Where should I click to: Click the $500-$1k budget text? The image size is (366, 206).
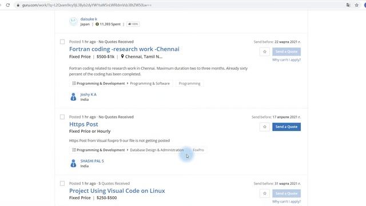click(105, 57)
